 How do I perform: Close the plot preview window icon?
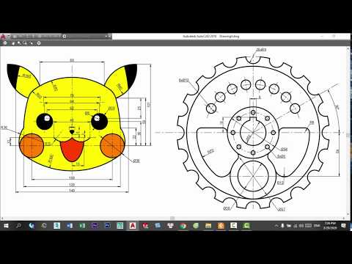click(x=39, y=43)
